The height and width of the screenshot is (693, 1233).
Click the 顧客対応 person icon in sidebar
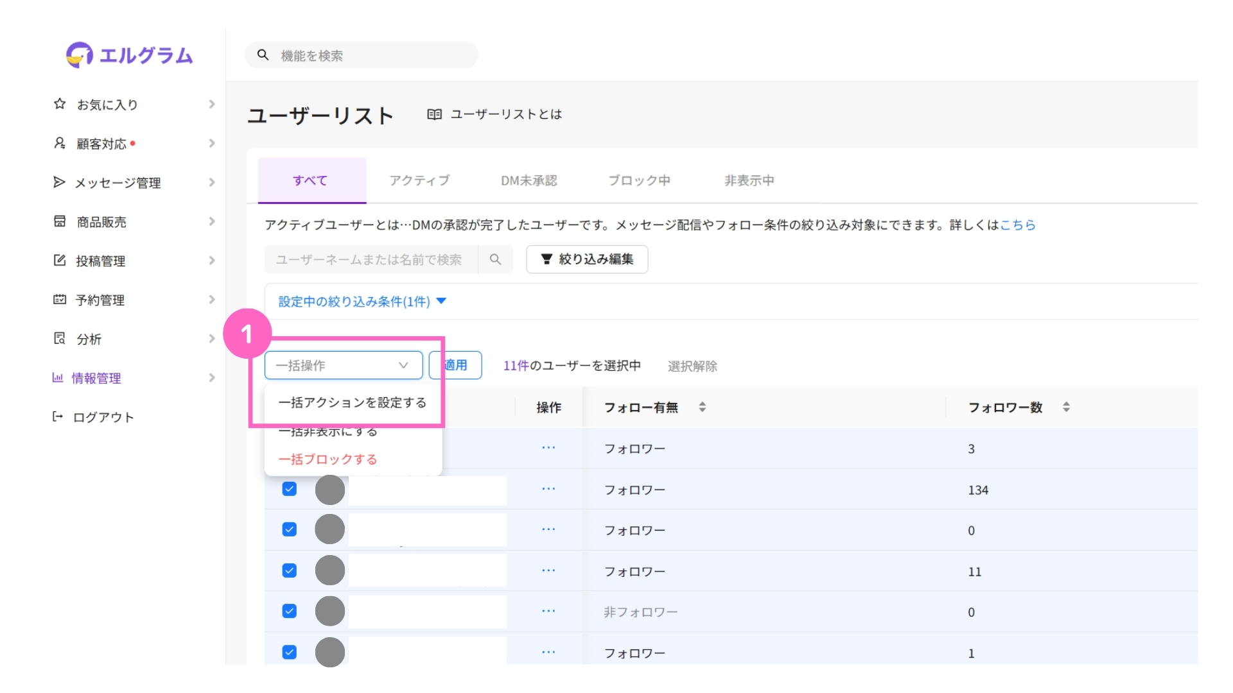pos(60,143)
